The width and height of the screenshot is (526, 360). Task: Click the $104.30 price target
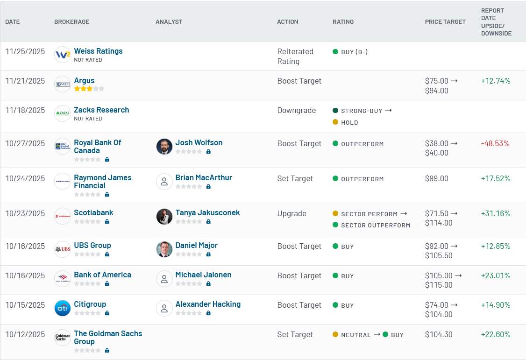click(439, 334)
